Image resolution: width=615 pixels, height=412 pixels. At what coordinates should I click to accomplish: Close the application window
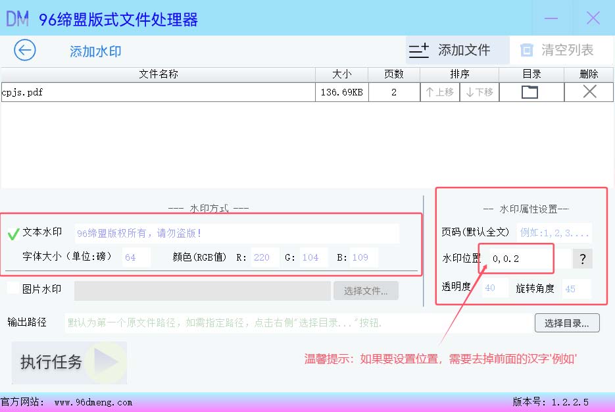(x=593, y=18)
